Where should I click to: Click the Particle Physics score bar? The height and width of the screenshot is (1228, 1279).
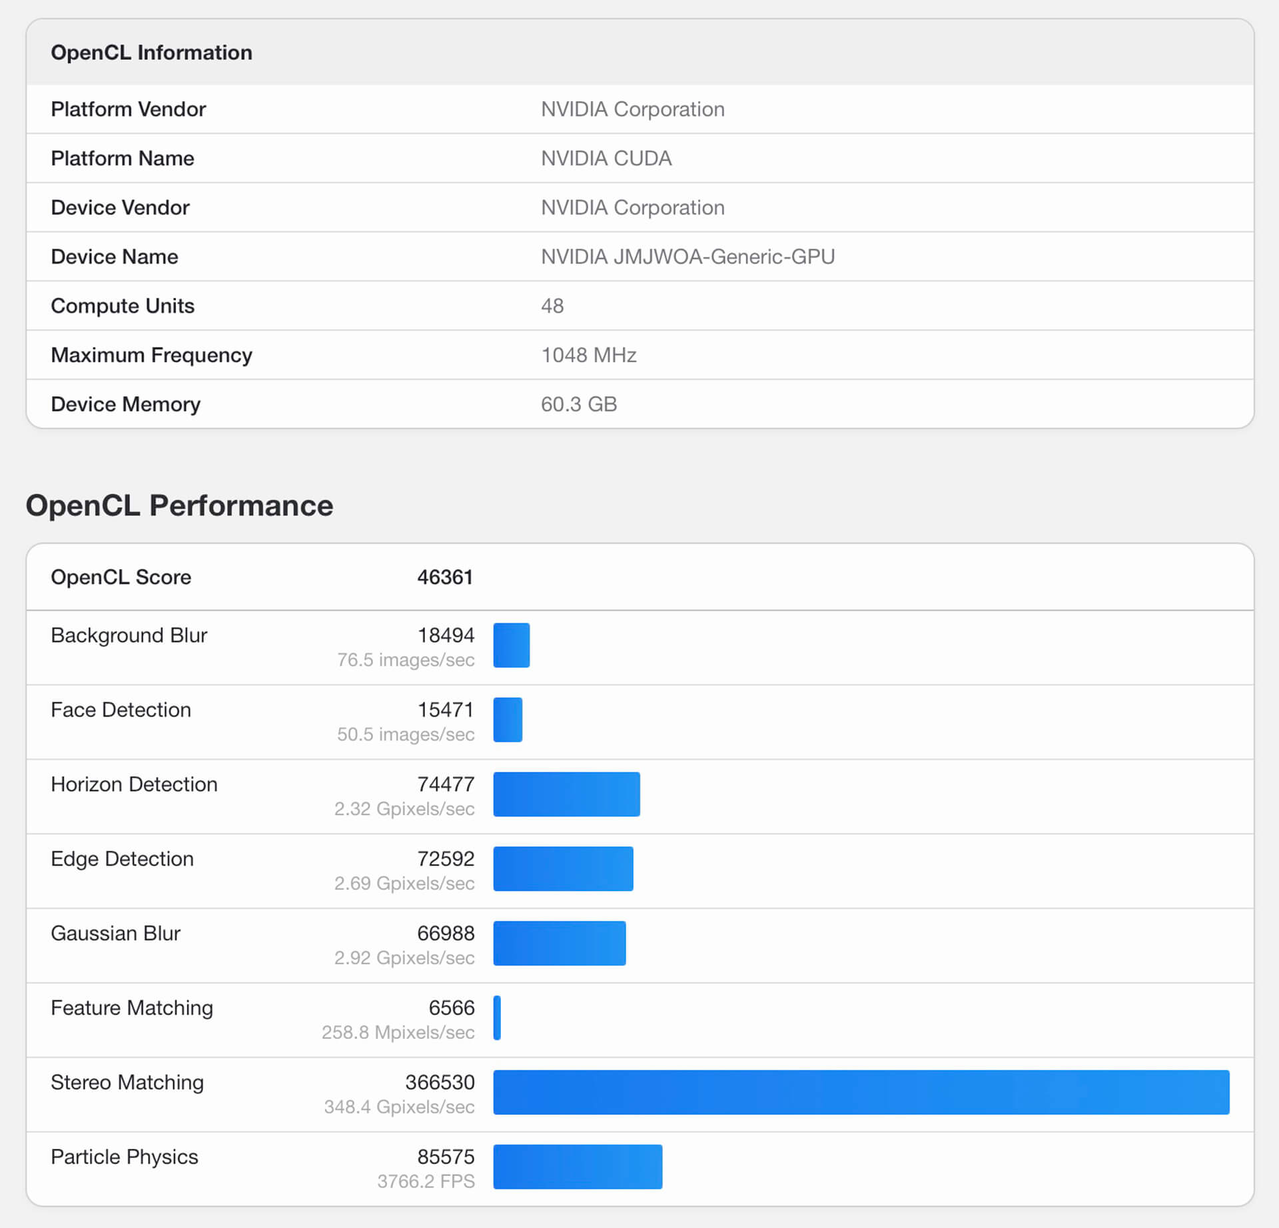coord(578,1167)
